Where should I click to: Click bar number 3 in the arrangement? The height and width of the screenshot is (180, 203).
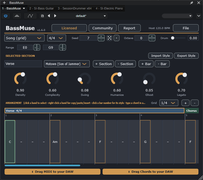click(x=96, y=115)
